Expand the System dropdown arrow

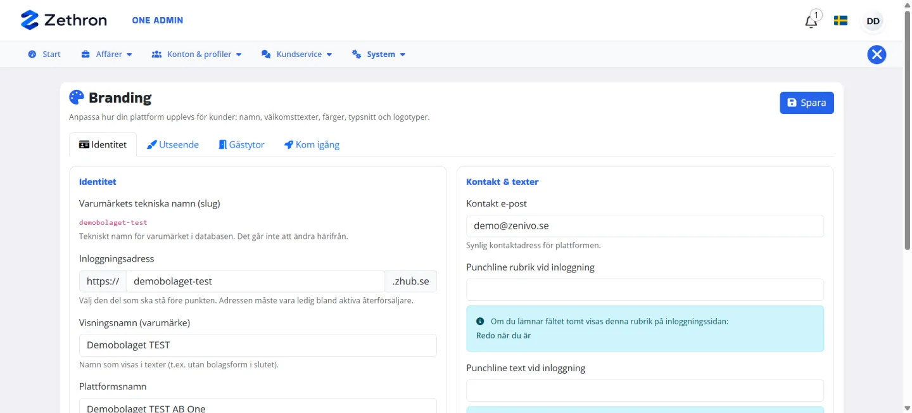pos(402,54)
